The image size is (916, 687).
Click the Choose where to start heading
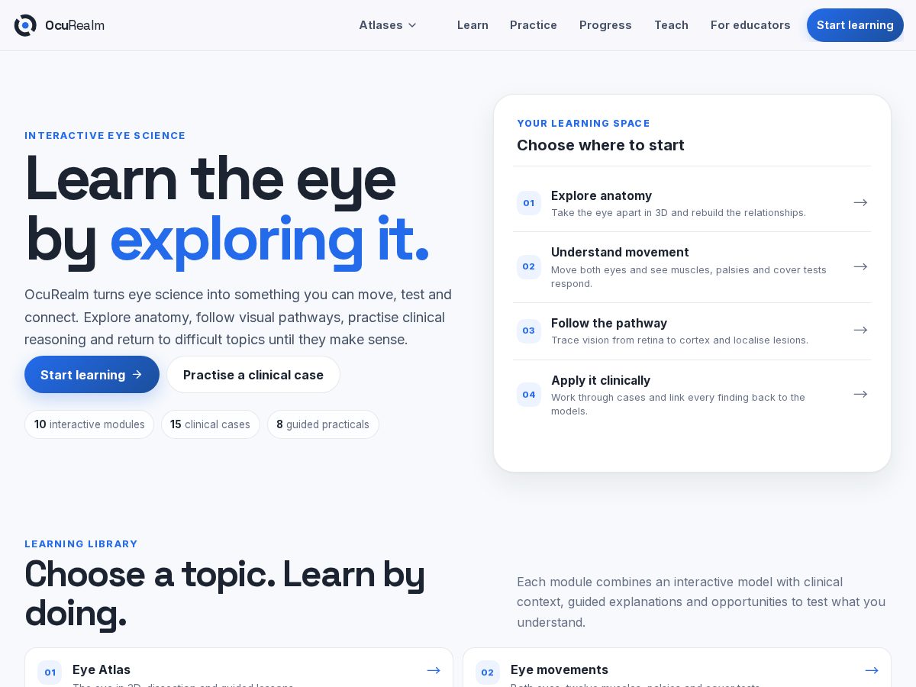pos(601,145)
